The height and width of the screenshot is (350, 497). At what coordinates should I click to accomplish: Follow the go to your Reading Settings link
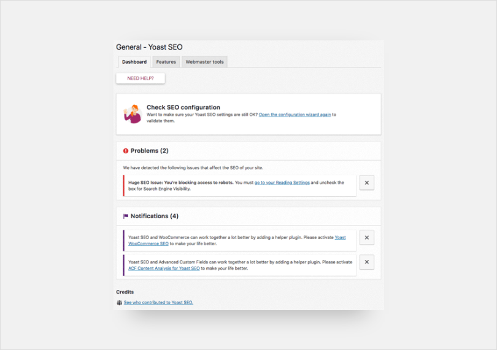282,183
